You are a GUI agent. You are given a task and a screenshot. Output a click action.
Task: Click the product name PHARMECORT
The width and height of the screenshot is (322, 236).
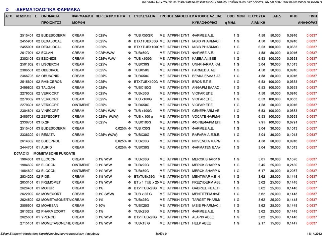coord(53,212)
